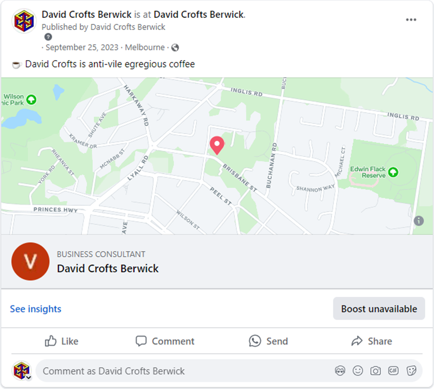Attach a photo with camera icon
The height and width of the screenshot is (389, 434).
point(375,371)
